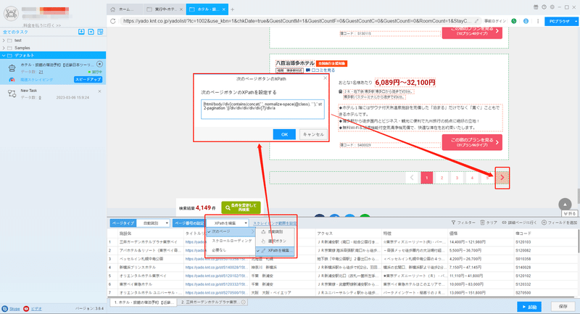
Task: Click the New Task flowchart icon
Action: click(12, 94)
